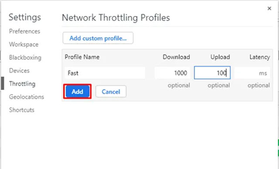Open the Preferences settings section
279x169 pixels.
(24, 31)
